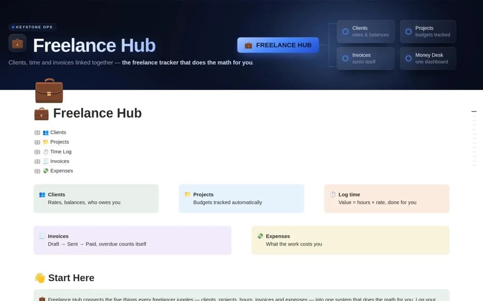
Task: Open the yellow Expenses callout card
Action: (x=351, y=240)
